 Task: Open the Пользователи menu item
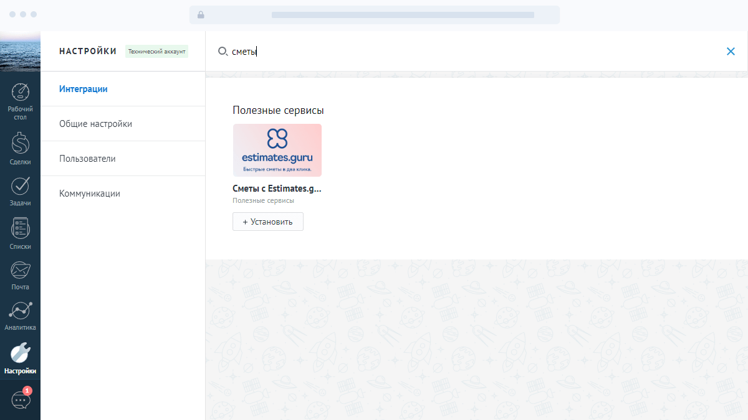pos(87,159)
